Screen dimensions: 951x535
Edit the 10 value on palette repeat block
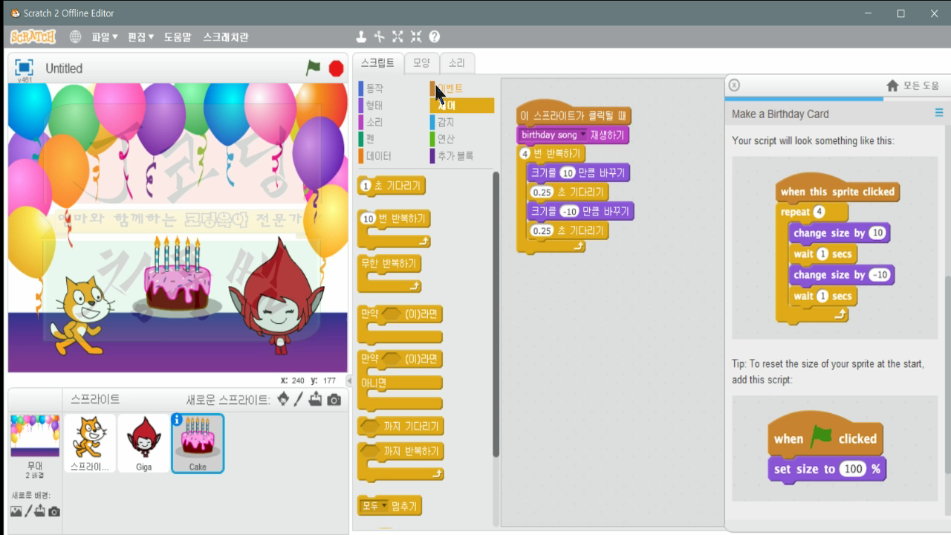click(369, 219)
